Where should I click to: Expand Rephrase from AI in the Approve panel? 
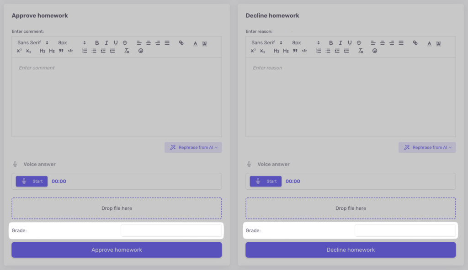pyautogui.click(x=193, y=147)
